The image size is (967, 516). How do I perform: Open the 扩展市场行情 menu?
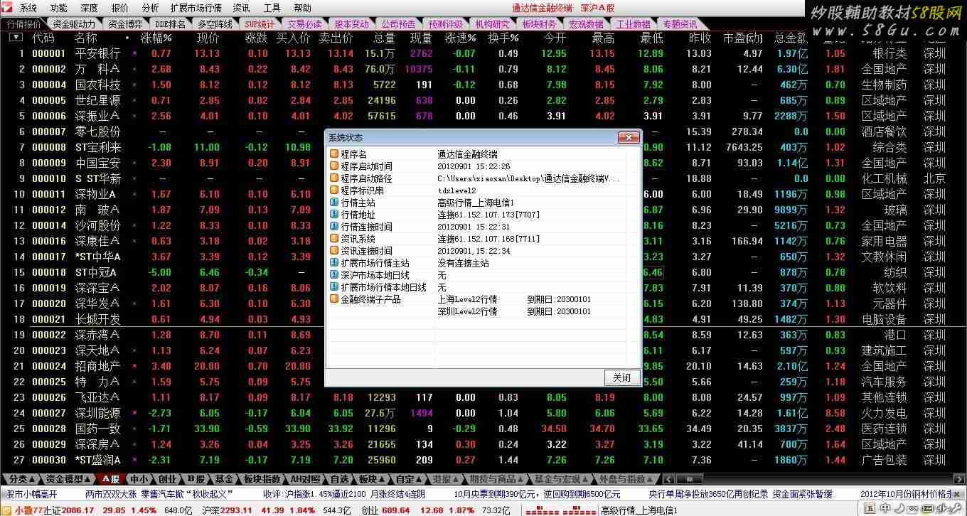(196, 8)
